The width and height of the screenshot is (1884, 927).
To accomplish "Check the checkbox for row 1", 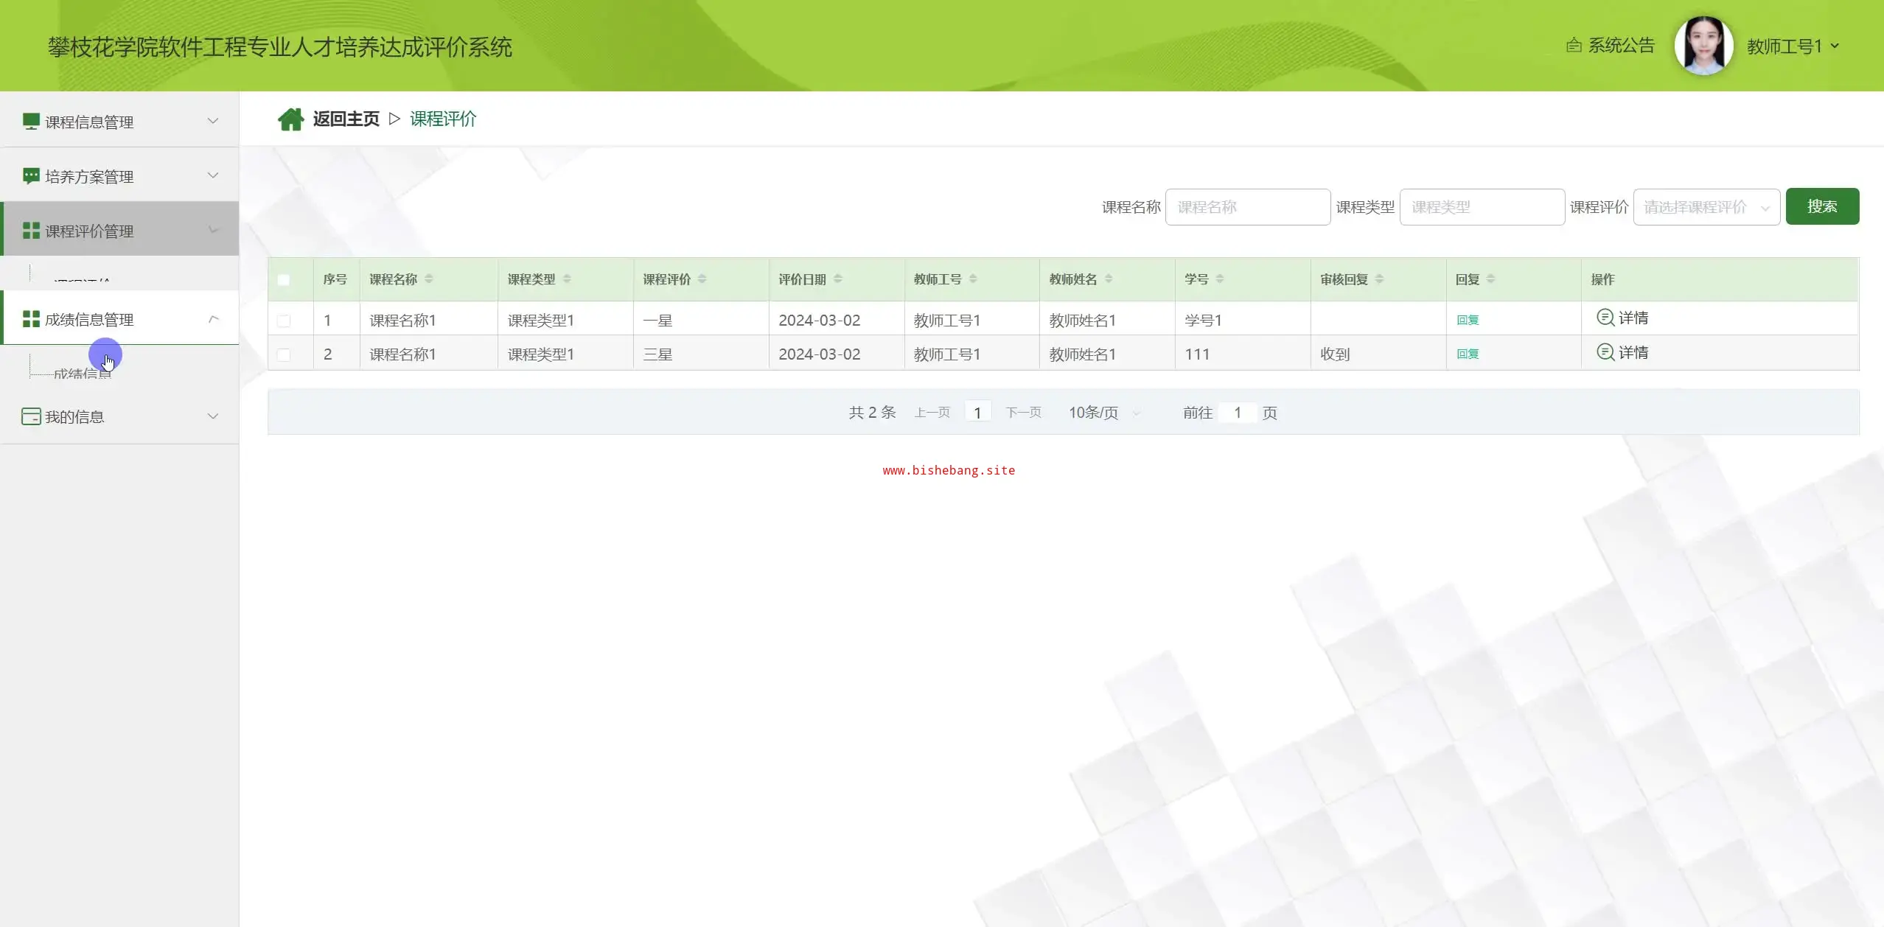I will click(x=284, y=321).
